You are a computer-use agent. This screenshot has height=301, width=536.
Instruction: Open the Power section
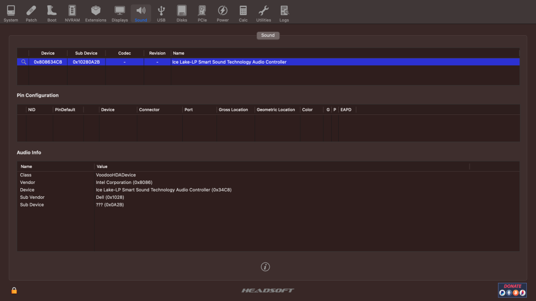click(222, 14)
